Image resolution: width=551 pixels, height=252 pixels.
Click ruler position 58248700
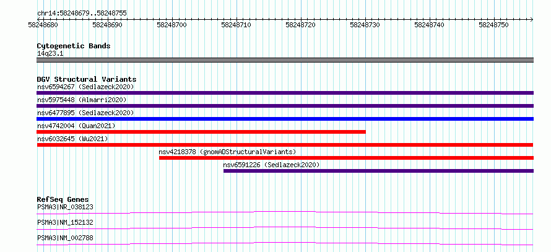(x=172, y=25)
